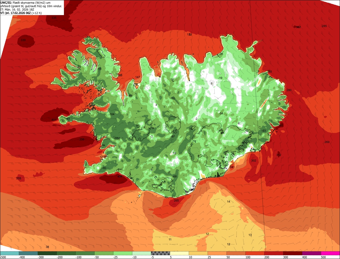
Task: Click the '13' value in the southeast sea
Action: point(250,235)
